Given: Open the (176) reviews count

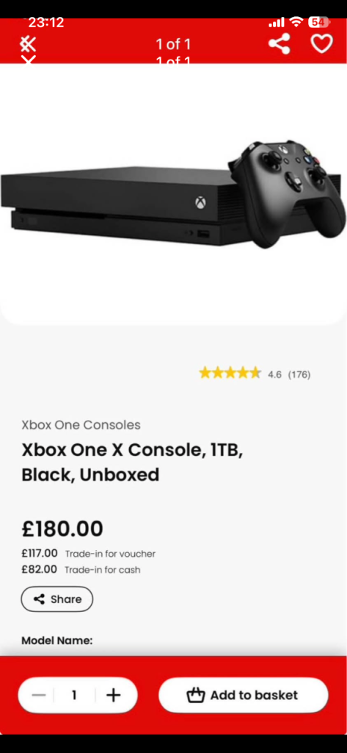Looking at the screenshot, I should [x=299, y=374].
